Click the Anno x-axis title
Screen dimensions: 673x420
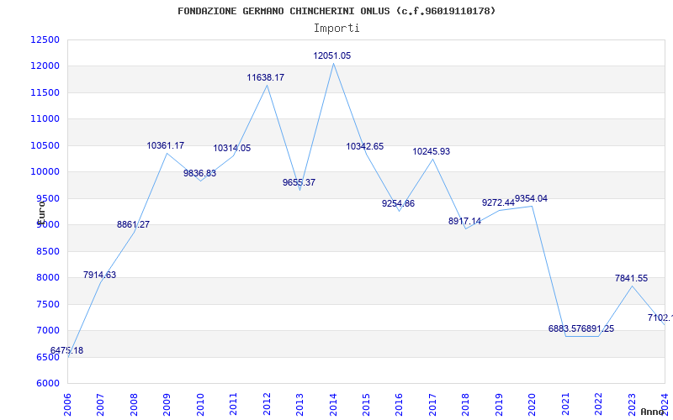point(652,412)
